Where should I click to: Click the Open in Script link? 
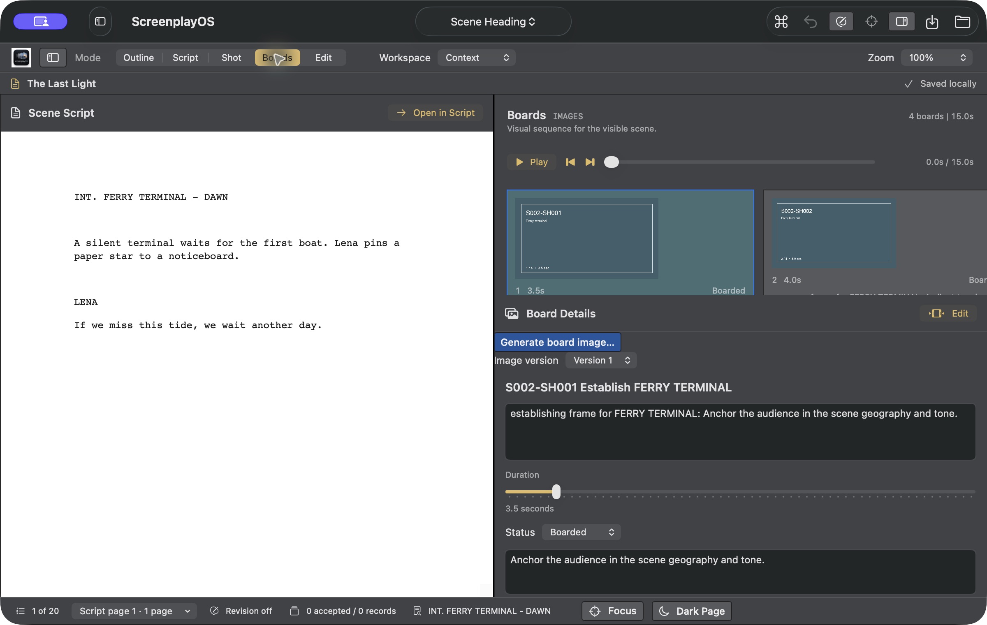click(436, 113)
